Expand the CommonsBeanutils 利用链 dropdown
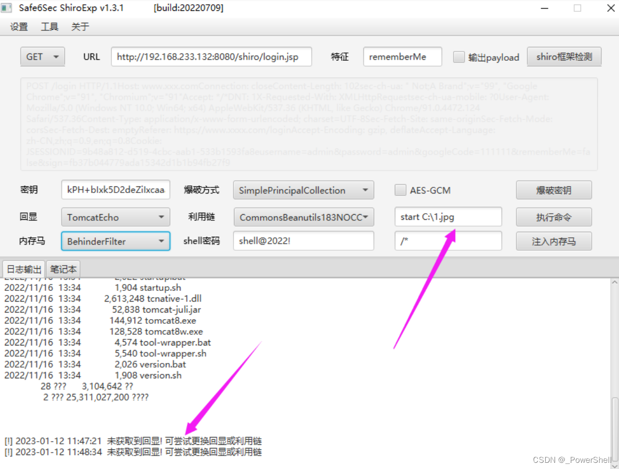The height and width of the screenshot is (469, 619). coord(304,217)
